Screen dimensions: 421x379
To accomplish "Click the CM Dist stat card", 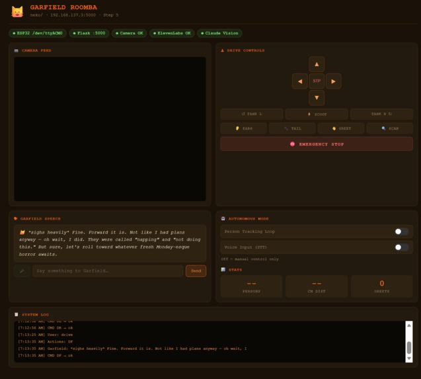I will click(x=317, y=286).
